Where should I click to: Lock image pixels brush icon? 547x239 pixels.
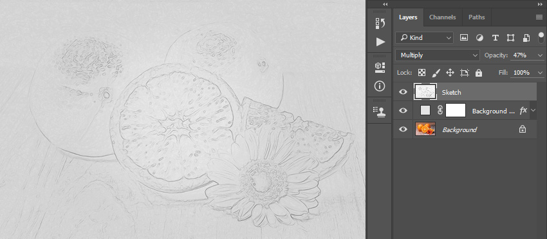pos(436,73)
